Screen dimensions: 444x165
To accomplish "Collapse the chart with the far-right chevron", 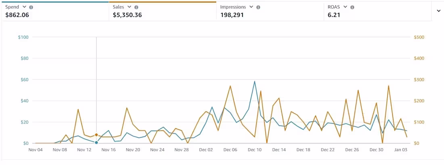I will pyautogui.click(x=438, y=11).
